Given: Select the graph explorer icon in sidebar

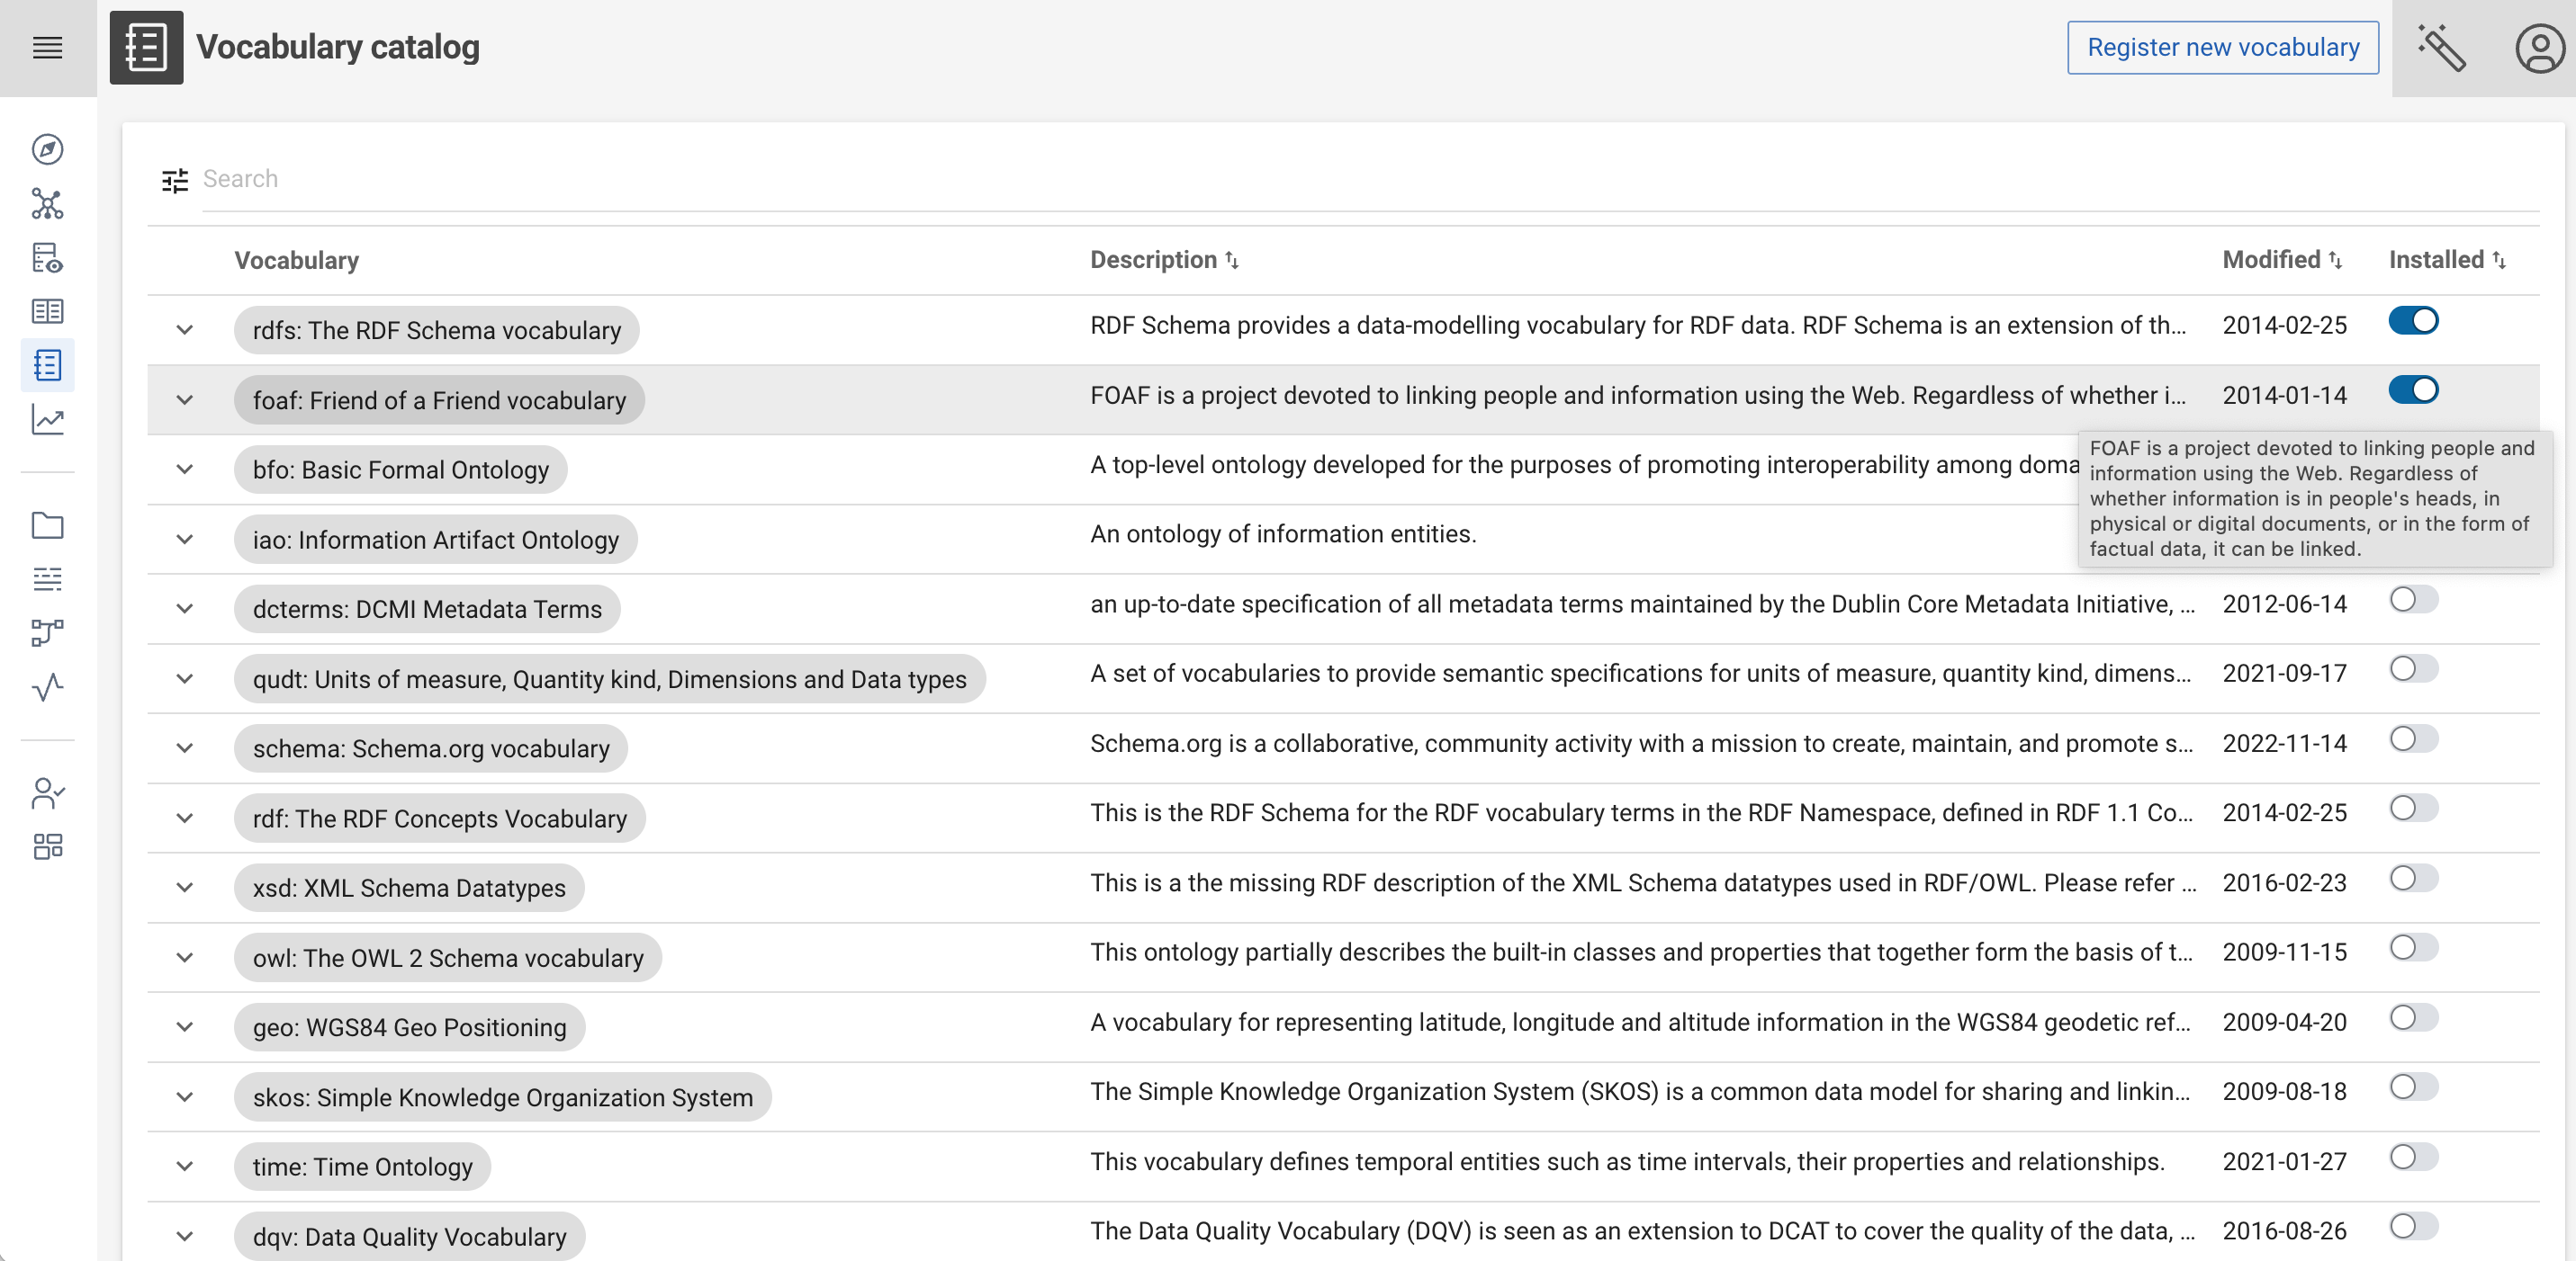Looking at the screenshot, I should [x=47, y=204].
